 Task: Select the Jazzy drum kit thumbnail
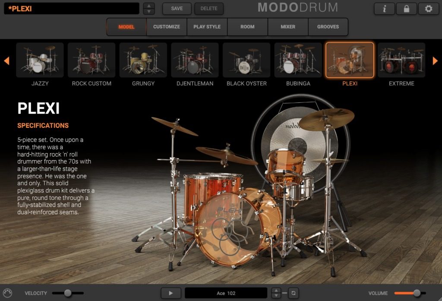pos(40,60)
